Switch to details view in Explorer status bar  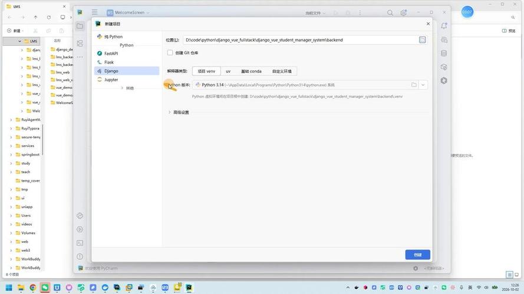(x=509, y=275)
